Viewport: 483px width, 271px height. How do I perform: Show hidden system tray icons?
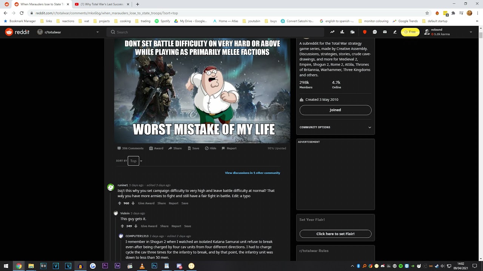tap(352, 266)
